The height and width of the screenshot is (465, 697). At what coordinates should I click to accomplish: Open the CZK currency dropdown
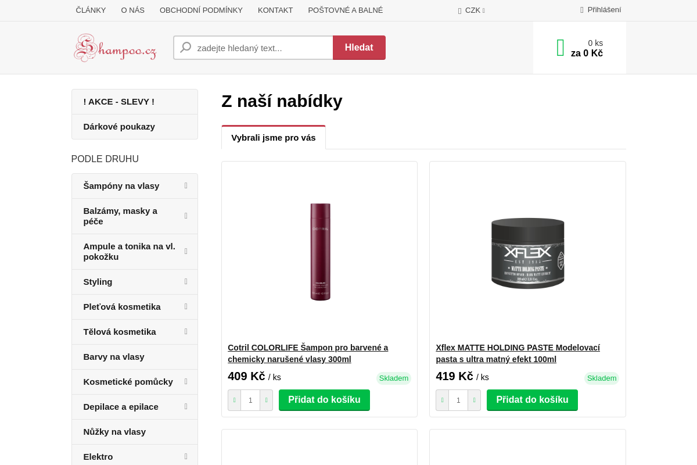[x=472, y=10]
